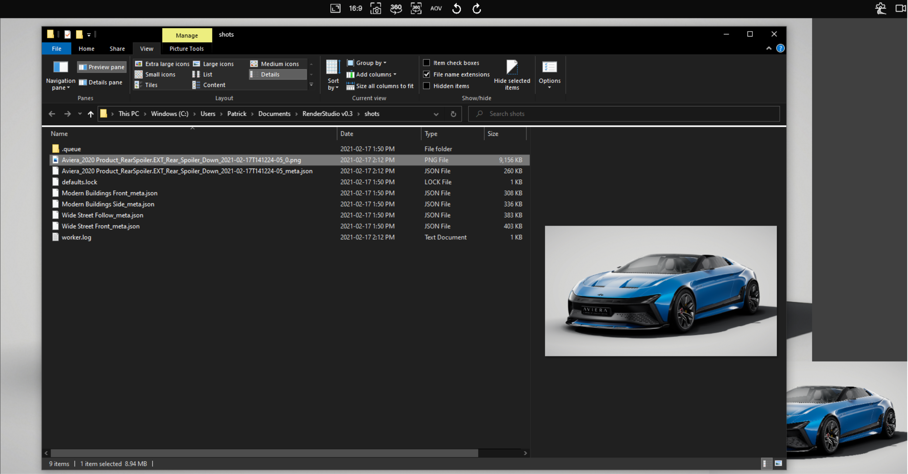Image resolution: width=908 pixels, height=474 pixels.
Task: Click the refresh button beside address bar
Action: point(453,114)
